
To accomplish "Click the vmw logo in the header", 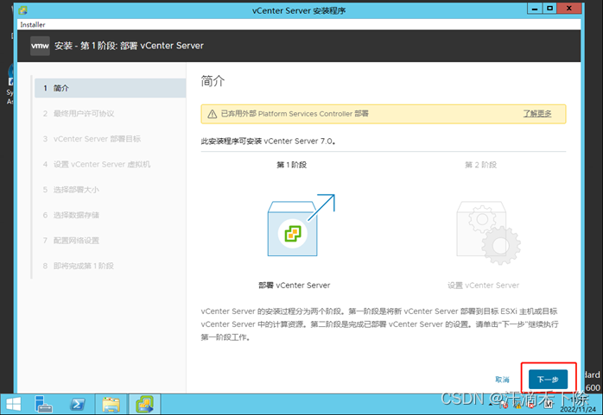I will [x=40, y=46].
